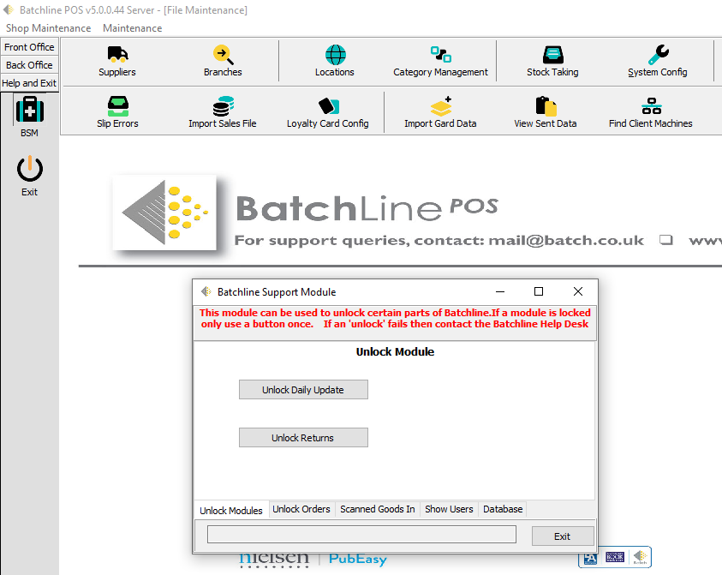Click the Batchline POS title bar icon
Screen dimensions: 722x575
[x=9, y=9]
